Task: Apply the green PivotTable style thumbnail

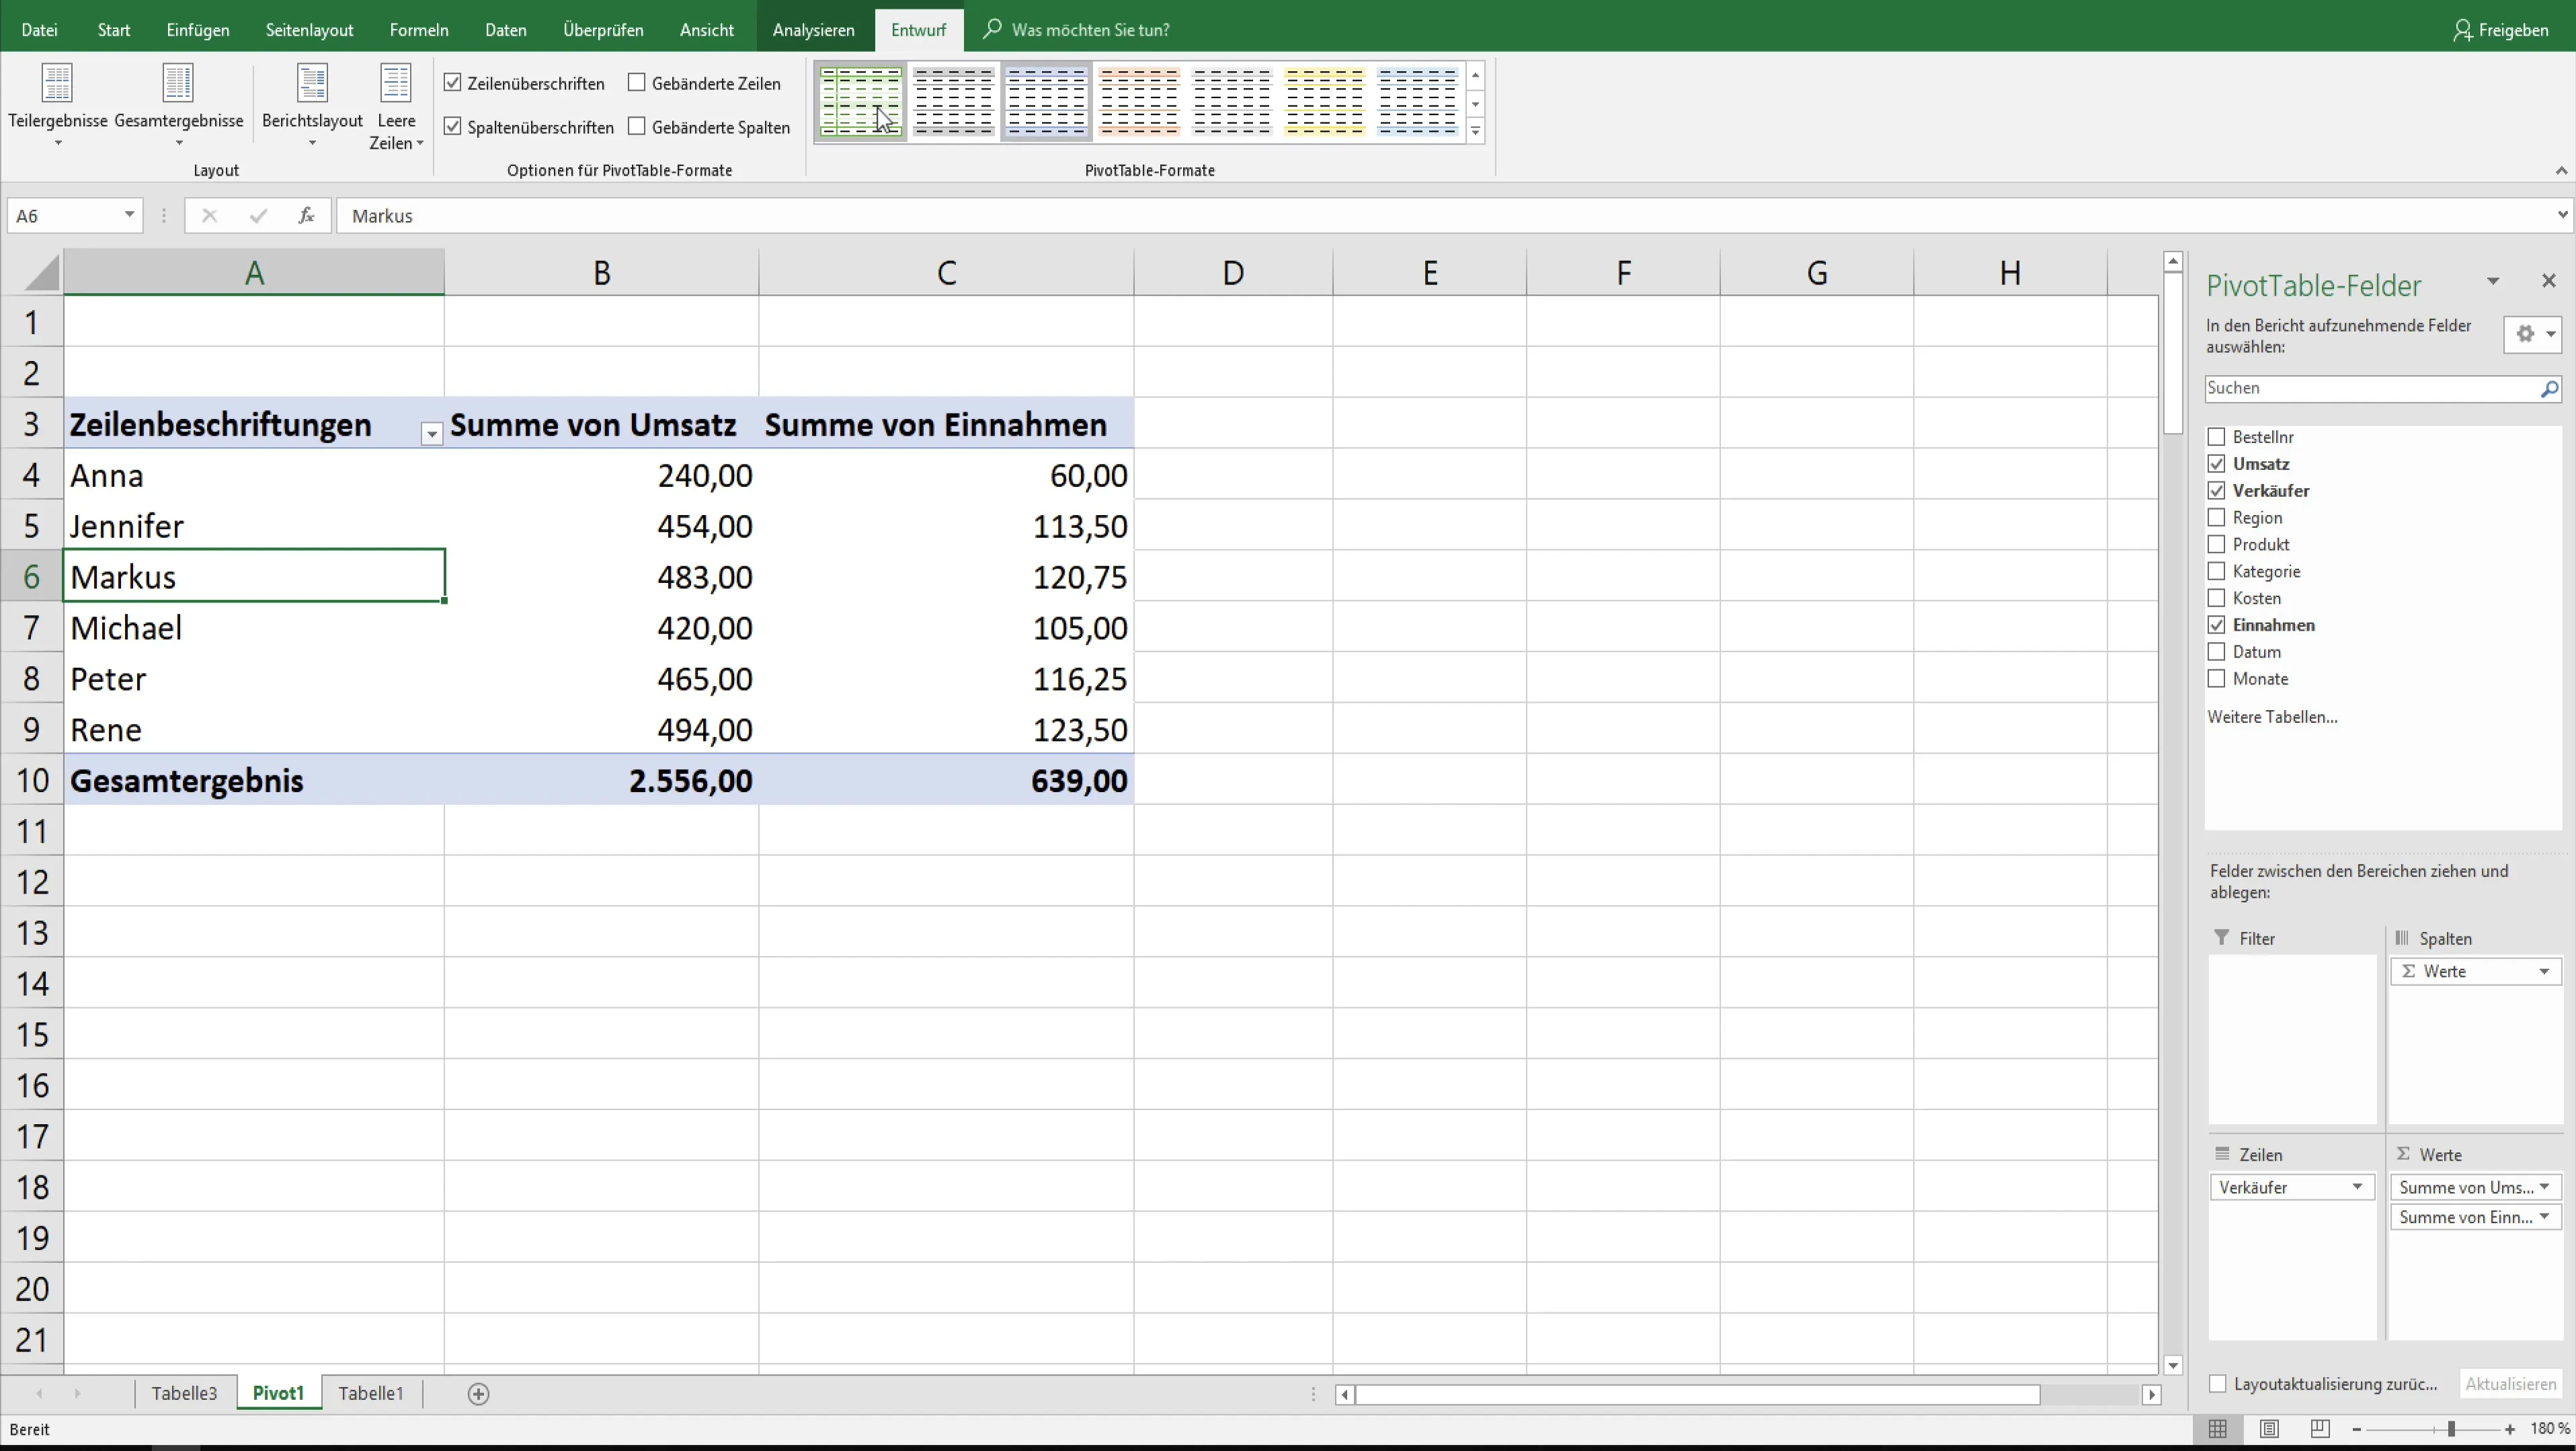Action: pos(860,102)
